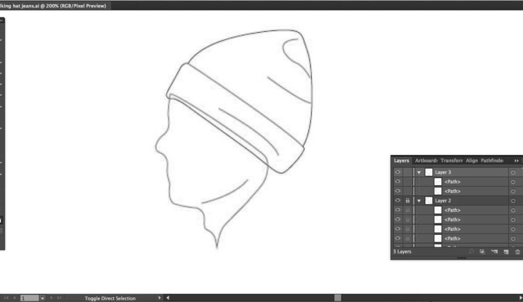Open the artboard number dropdown arrow
Image resolution: width=523 pixels, height=302 pixels.
[x=44, y=298]
